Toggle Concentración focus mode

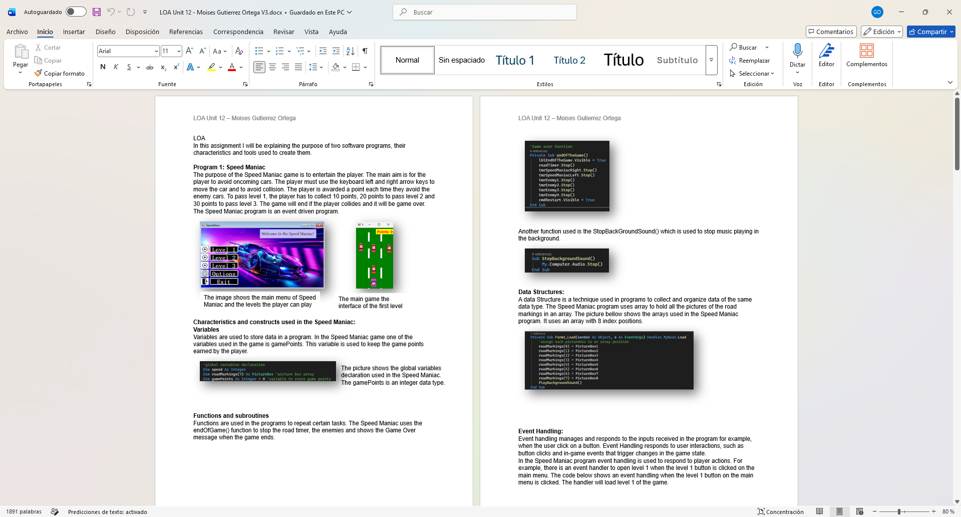tap(781, 511)
